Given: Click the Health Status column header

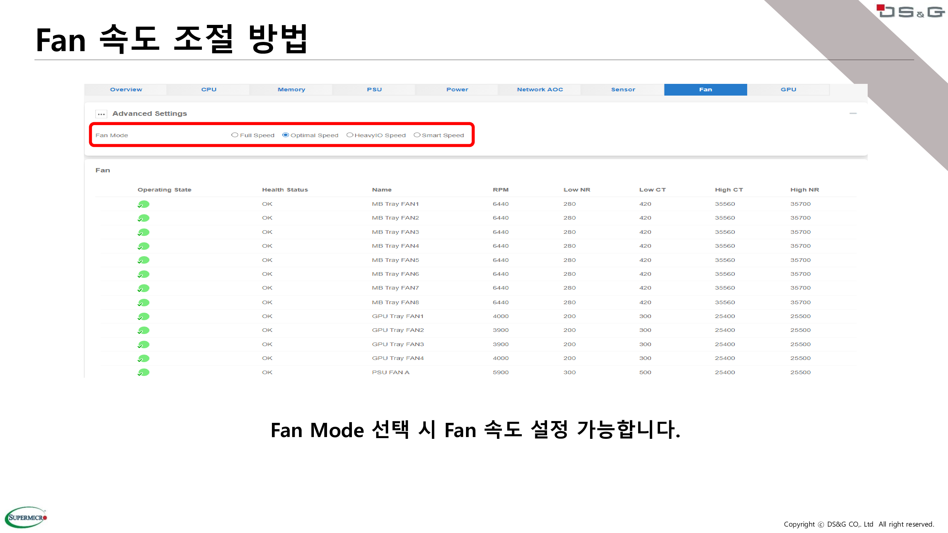Looking at the screenshot, I should [x=285, y=190].
